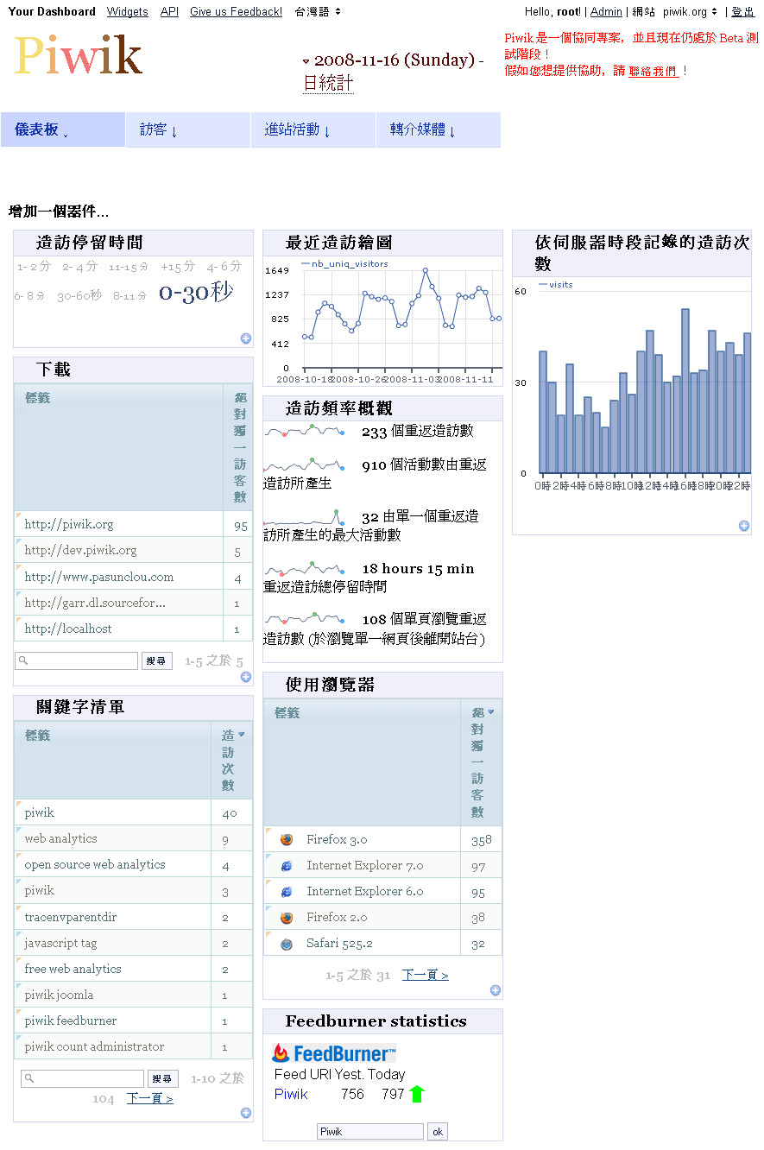Open the 轉介媒體 menu tab
The width and height of the screenshot is (764, 1150).
439,130
